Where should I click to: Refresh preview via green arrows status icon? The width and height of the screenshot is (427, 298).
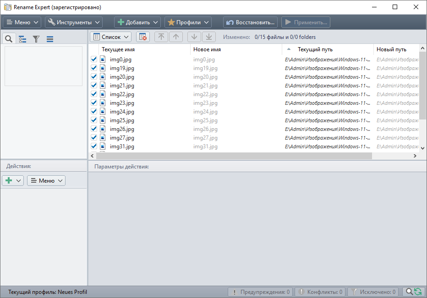417,292
